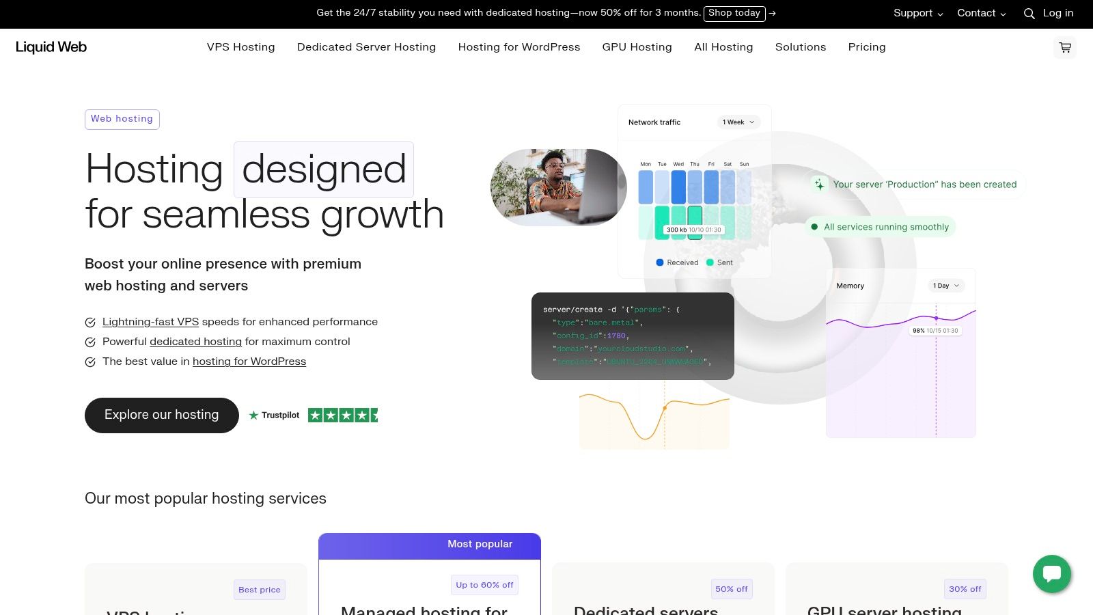Viewport: 1093px width, 615px height.
Task: Open Dedicated Server Hosting menu
Action: click(366, 47)
